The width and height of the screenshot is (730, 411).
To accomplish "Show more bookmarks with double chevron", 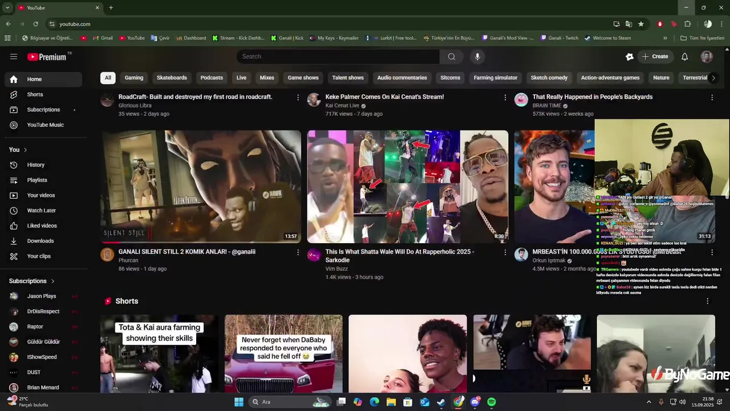I will tap(665, 38).
